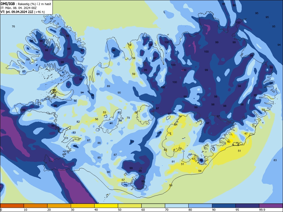Click the '84' humidity value on the map
Image resolution: width=283 pixels, height=212 pixels.
[x=98, y=74]
